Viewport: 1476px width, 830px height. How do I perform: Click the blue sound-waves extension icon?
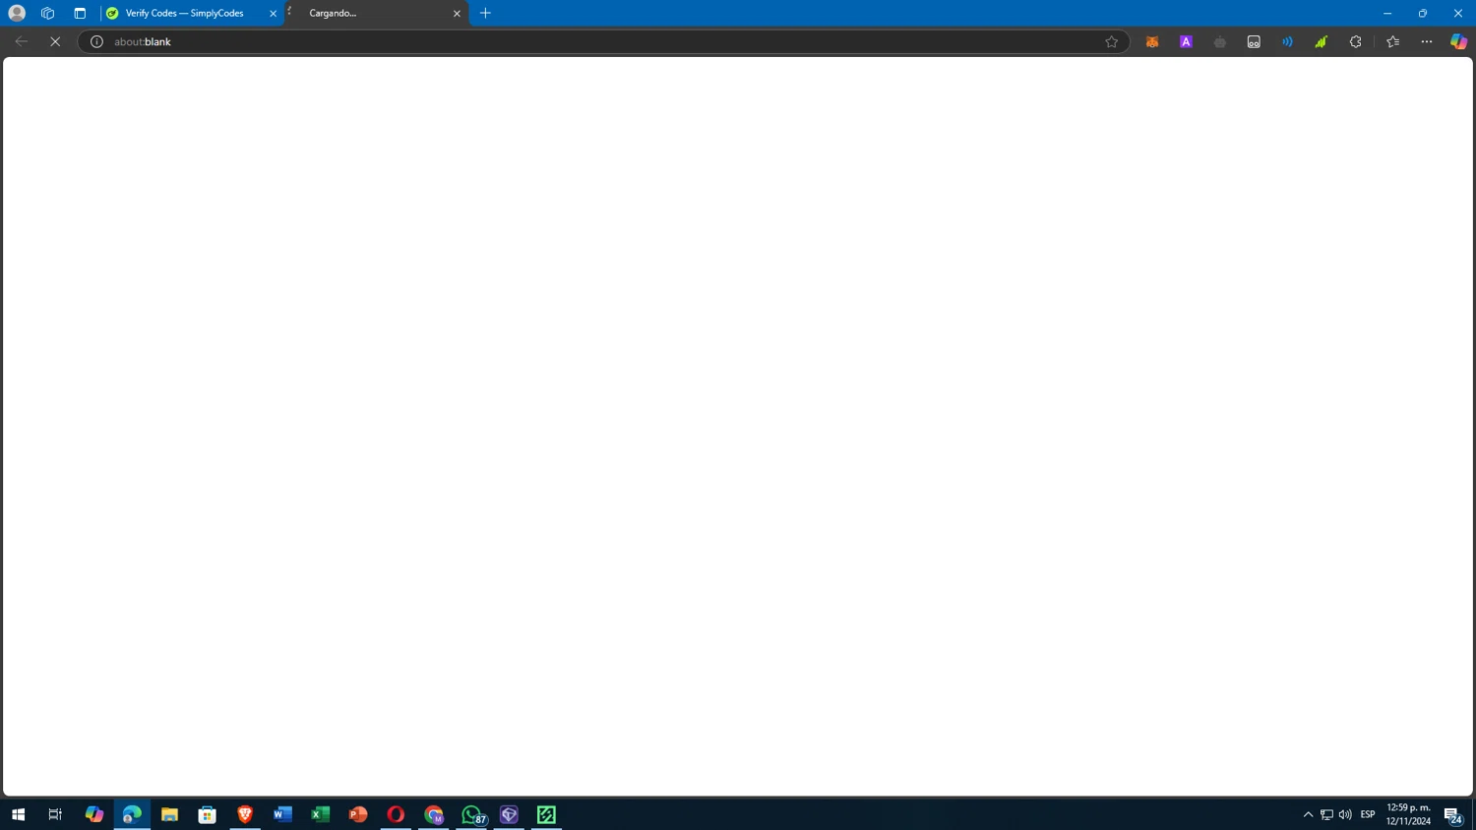1287,42
